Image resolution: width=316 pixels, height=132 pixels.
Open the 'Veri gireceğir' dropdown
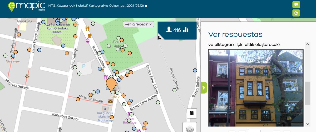coord(138,24)
